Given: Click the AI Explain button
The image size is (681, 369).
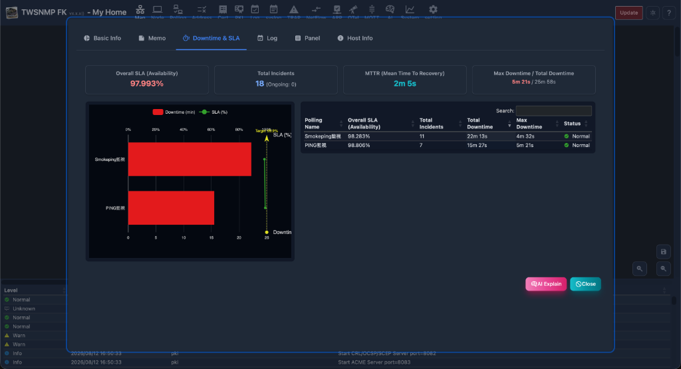Looking at the screenshot, I should (546, 284).
